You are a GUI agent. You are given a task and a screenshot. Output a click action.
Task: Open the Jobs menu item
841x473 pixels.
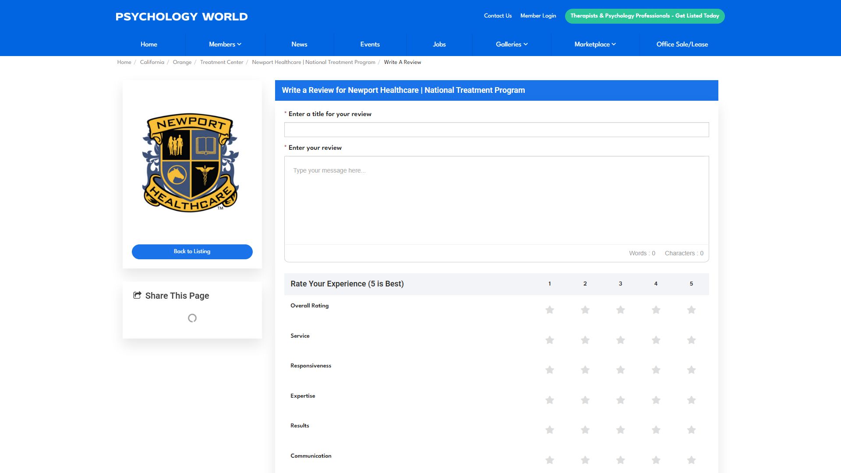[439, 44]
